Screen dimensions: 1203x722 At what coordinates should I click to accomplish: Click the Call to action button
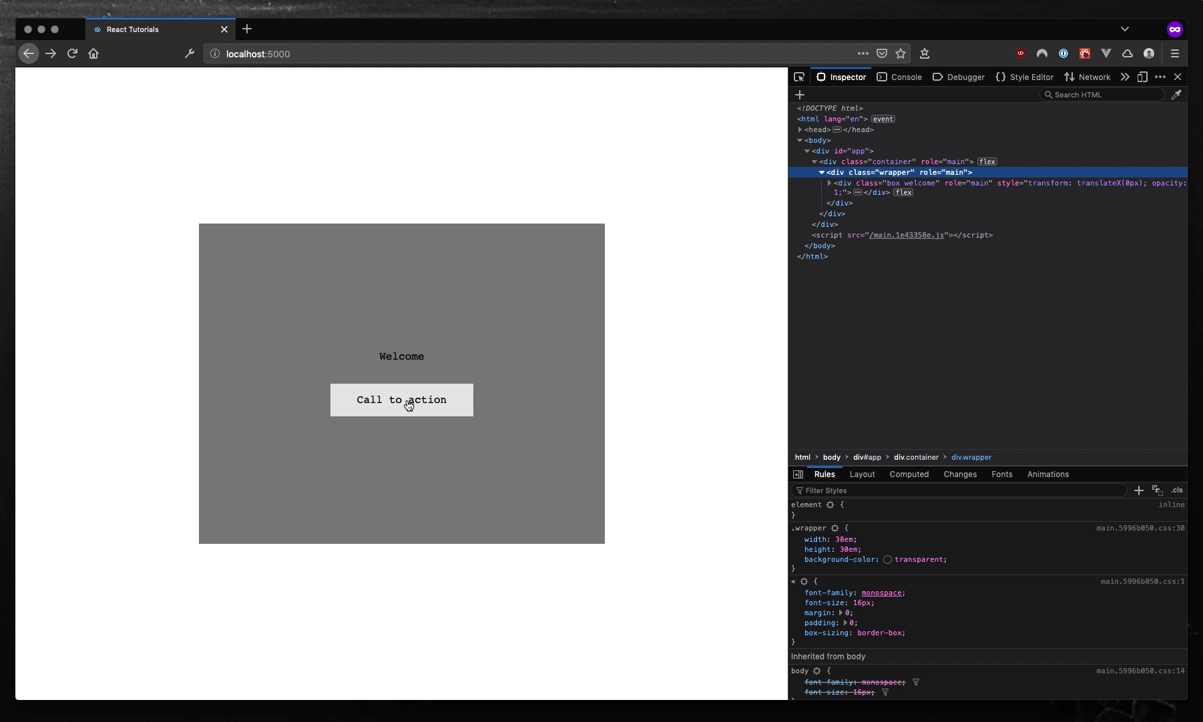[x=402, y=400]
